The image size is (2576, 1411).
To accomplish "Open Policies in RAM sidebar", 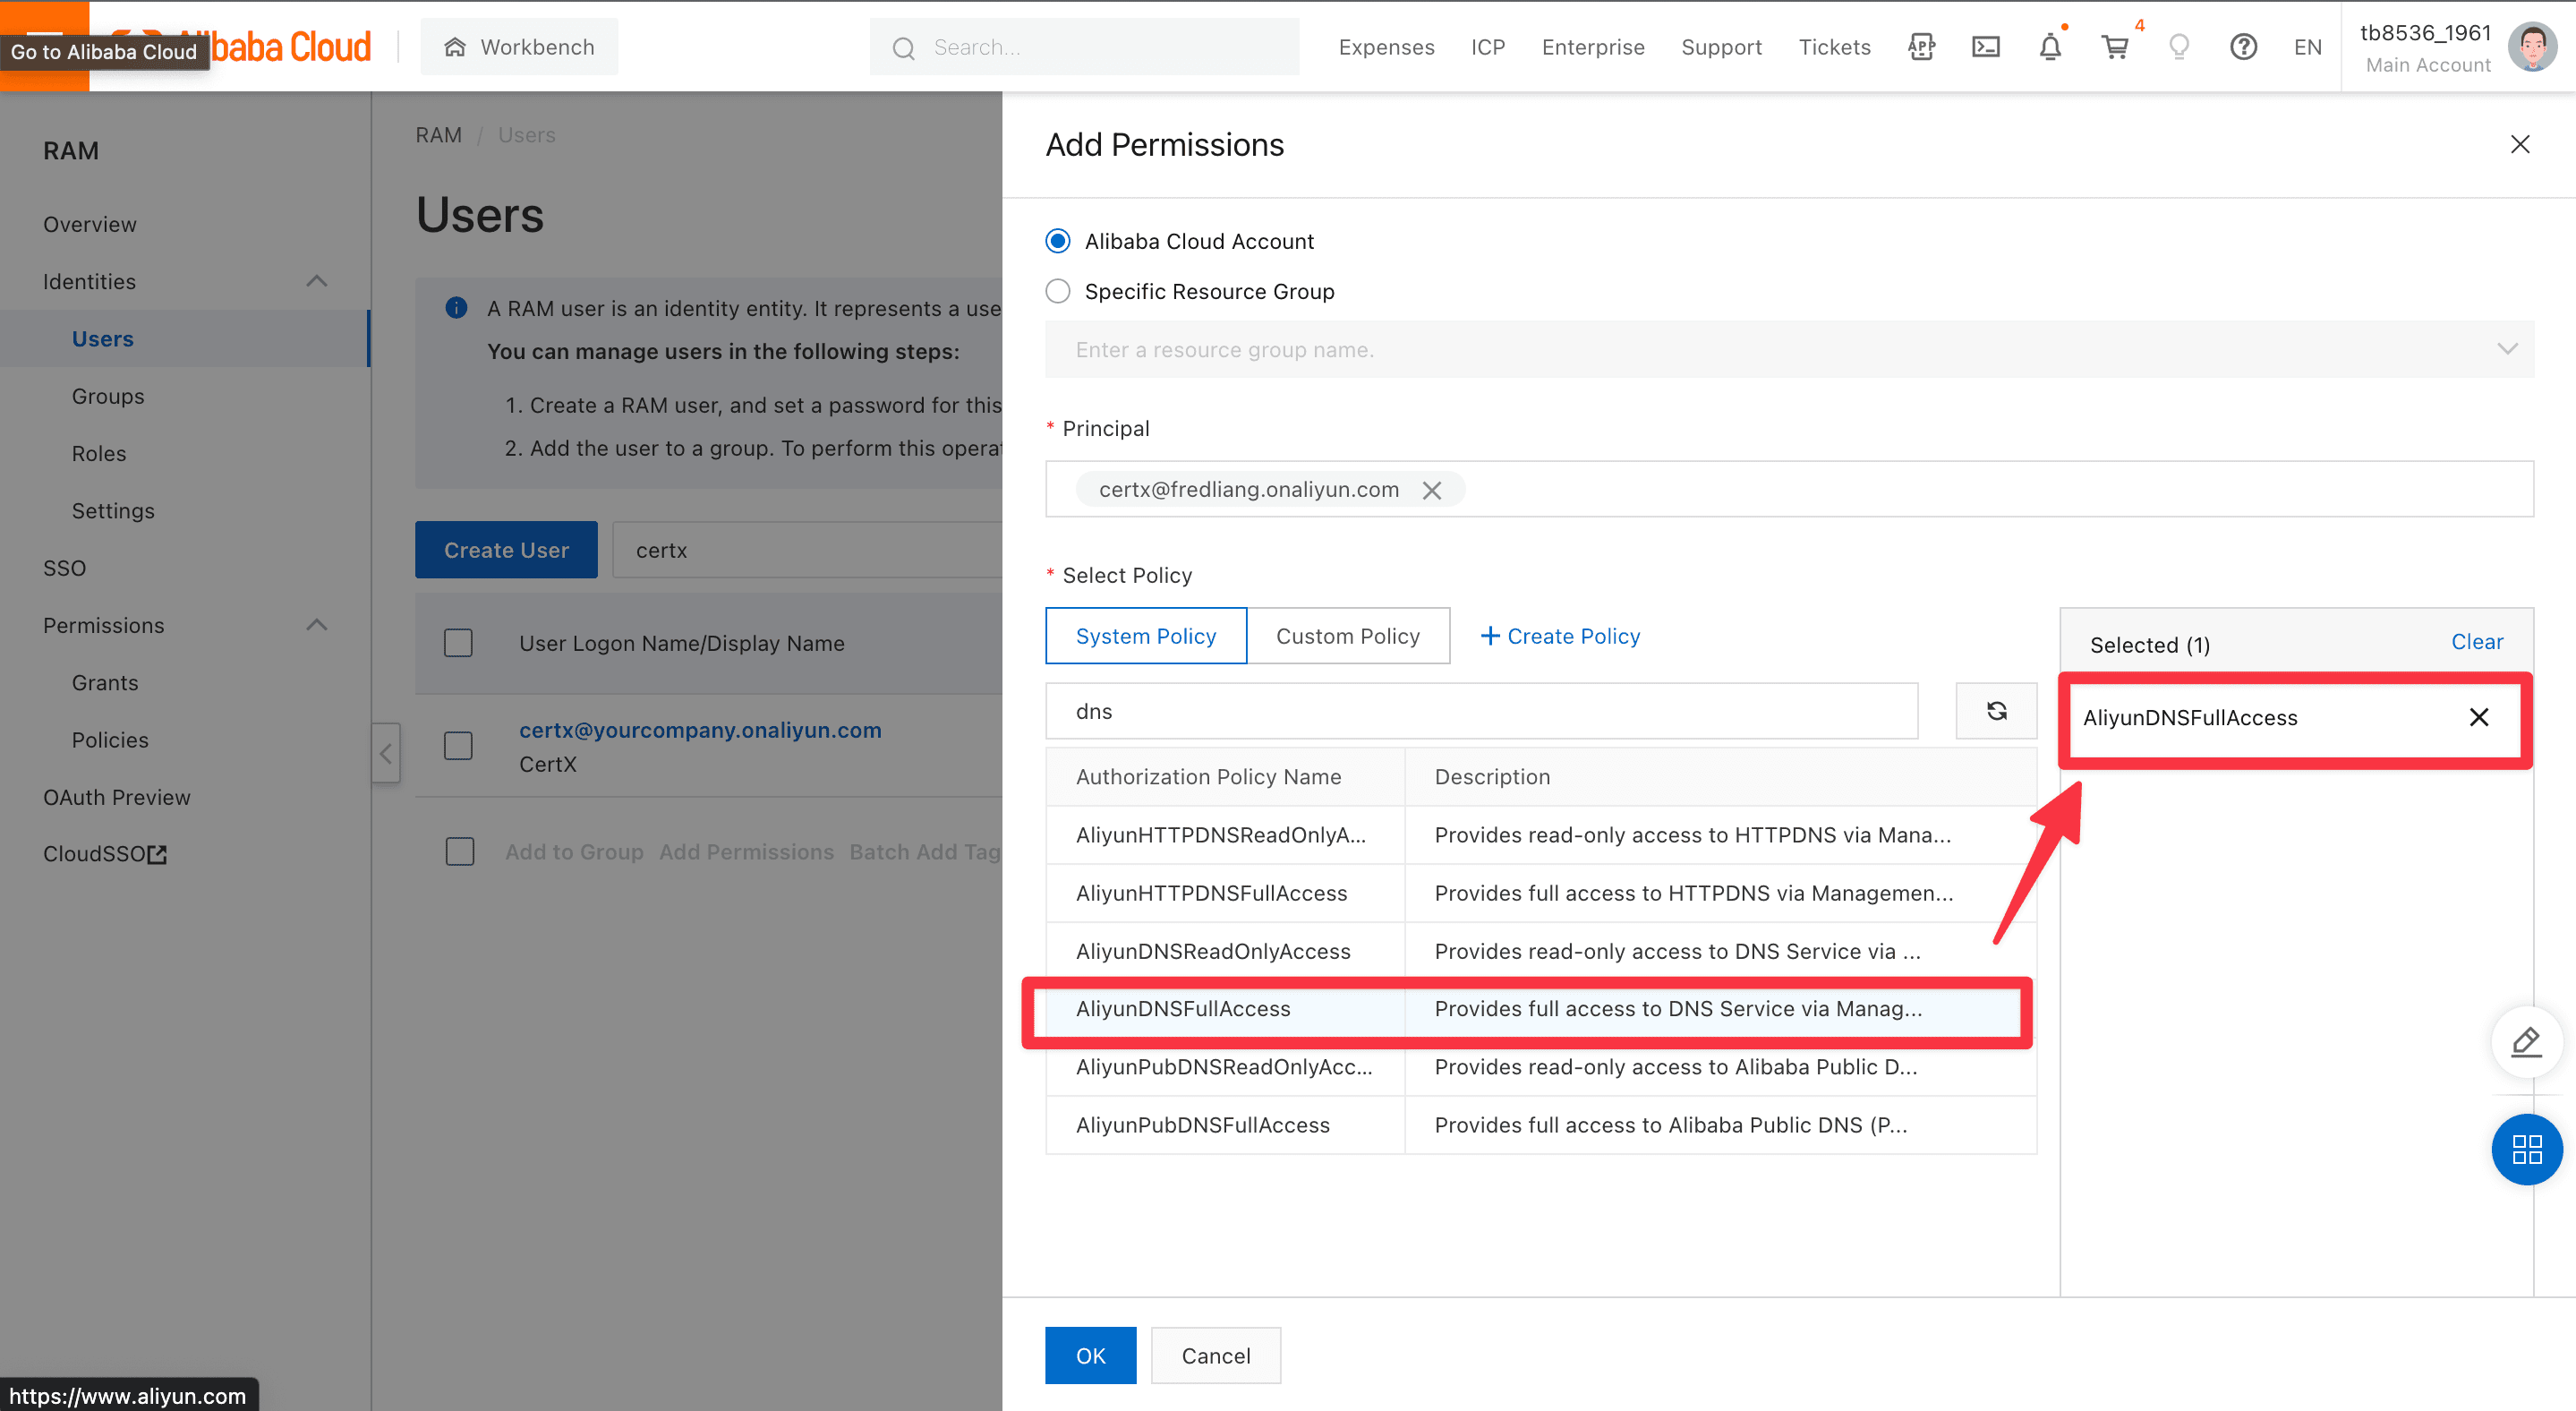I will pos(110,740).
